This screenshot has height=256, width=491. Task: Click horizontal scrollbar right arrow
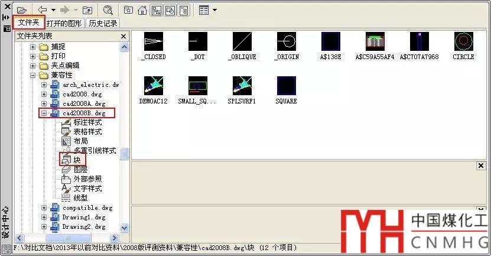(114, 238)
